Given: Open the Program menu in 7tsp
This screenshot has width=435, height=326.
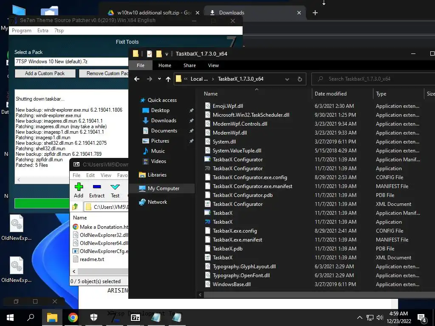Looking at the screenshot, I should tap(22, 31).
